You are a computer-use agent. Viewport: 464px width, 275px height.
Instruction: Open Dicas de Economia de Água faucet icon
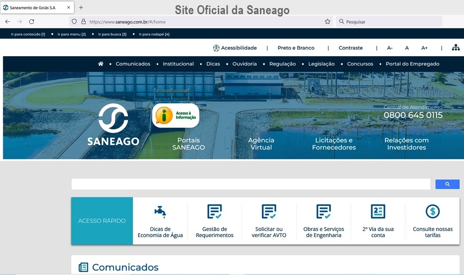tap(160, 212)
